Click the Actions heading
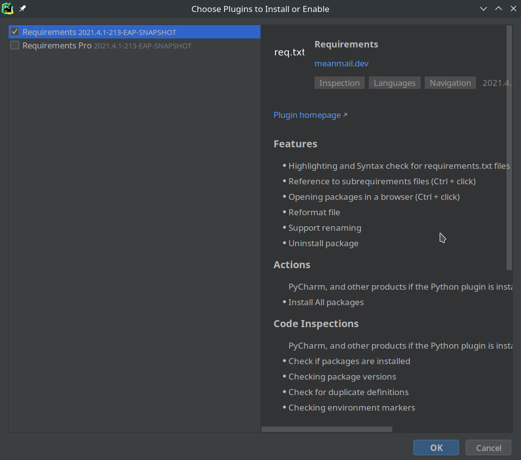Viewport: 521px width, 460px height. (x=292, y=264)
